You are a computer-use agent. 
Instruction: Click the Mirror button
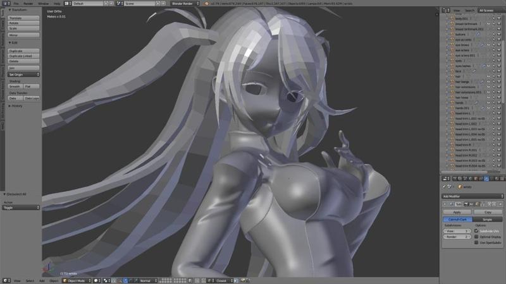pos(23,35)
